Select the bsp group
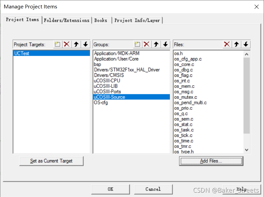Viewport: 264px width, 197px height. pos(131,64)
